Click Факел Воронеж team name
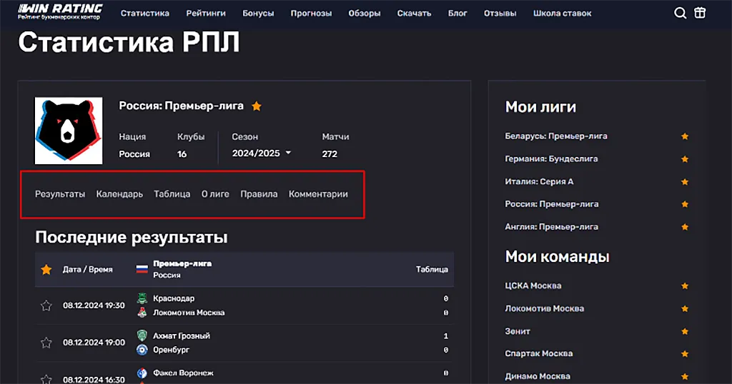Screen dimensions: 732x384 tap(184, 373)
